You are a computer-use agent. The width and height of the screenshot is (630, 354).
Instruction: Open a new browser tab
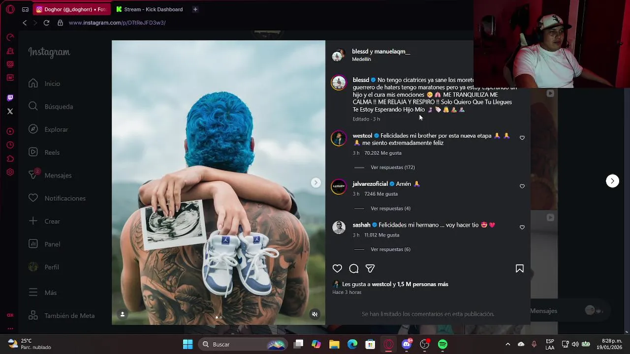195,9
